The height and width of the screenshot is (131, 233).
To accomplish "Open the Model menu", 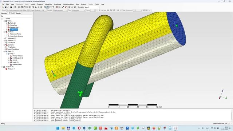I will point(33,4).
